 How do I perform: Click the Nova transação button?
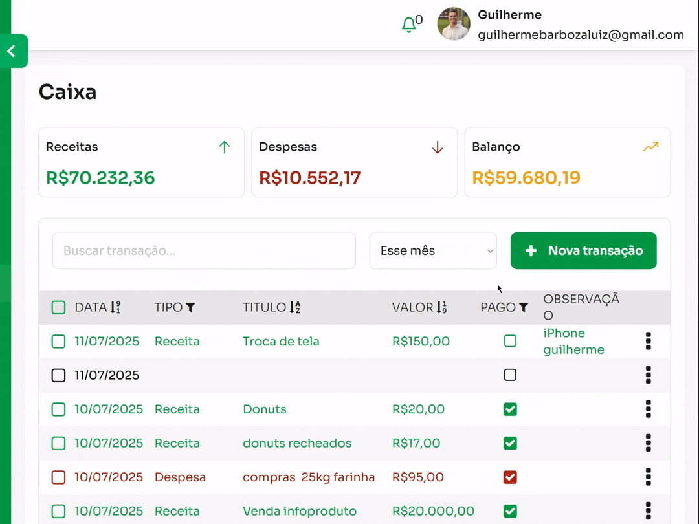(583, 250)
